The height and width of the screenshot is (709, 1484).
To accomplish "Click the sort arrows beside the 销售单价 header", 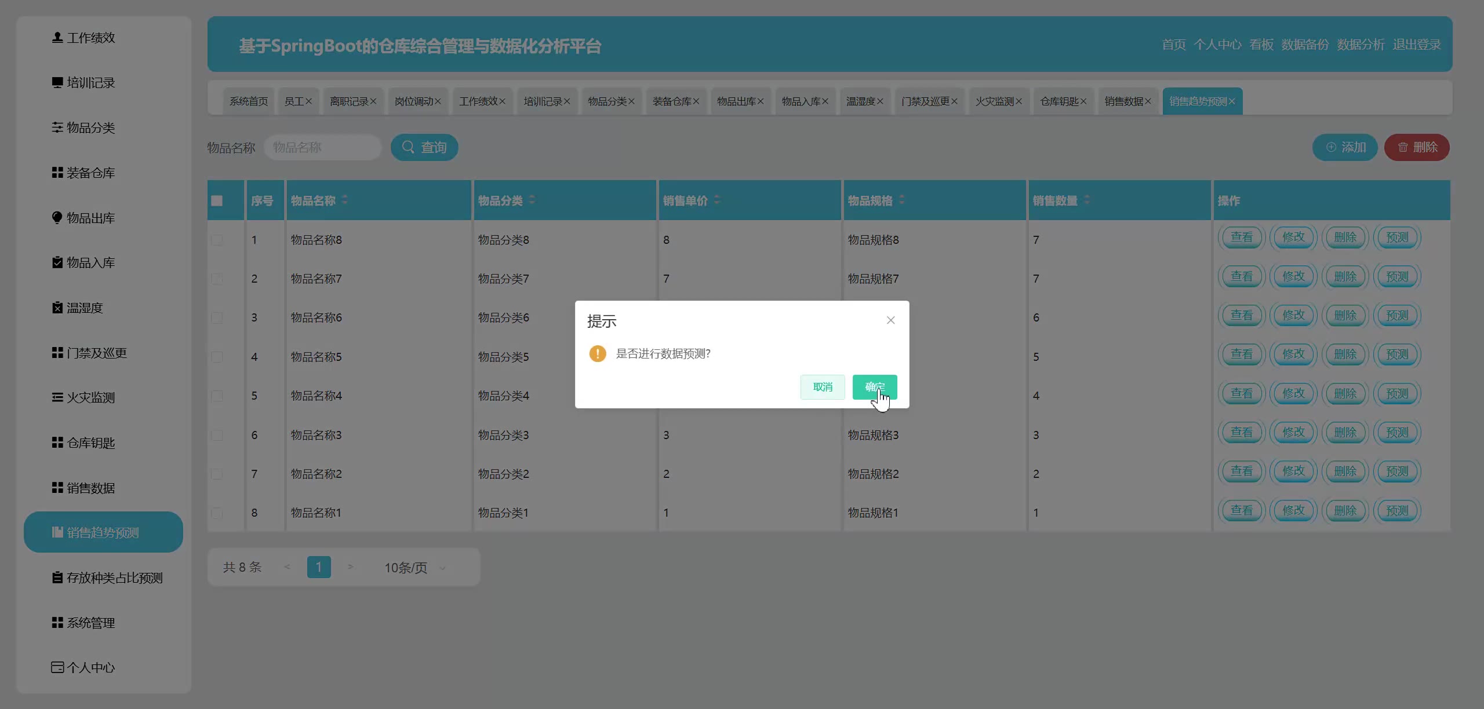I will point(717,200).
